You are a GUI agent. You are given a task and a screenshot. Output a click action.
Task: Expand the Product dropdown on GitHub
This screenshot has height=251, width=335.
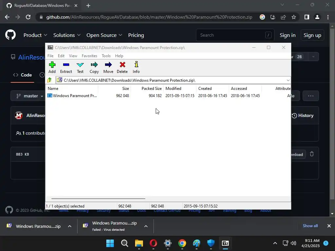click(35, 35)
